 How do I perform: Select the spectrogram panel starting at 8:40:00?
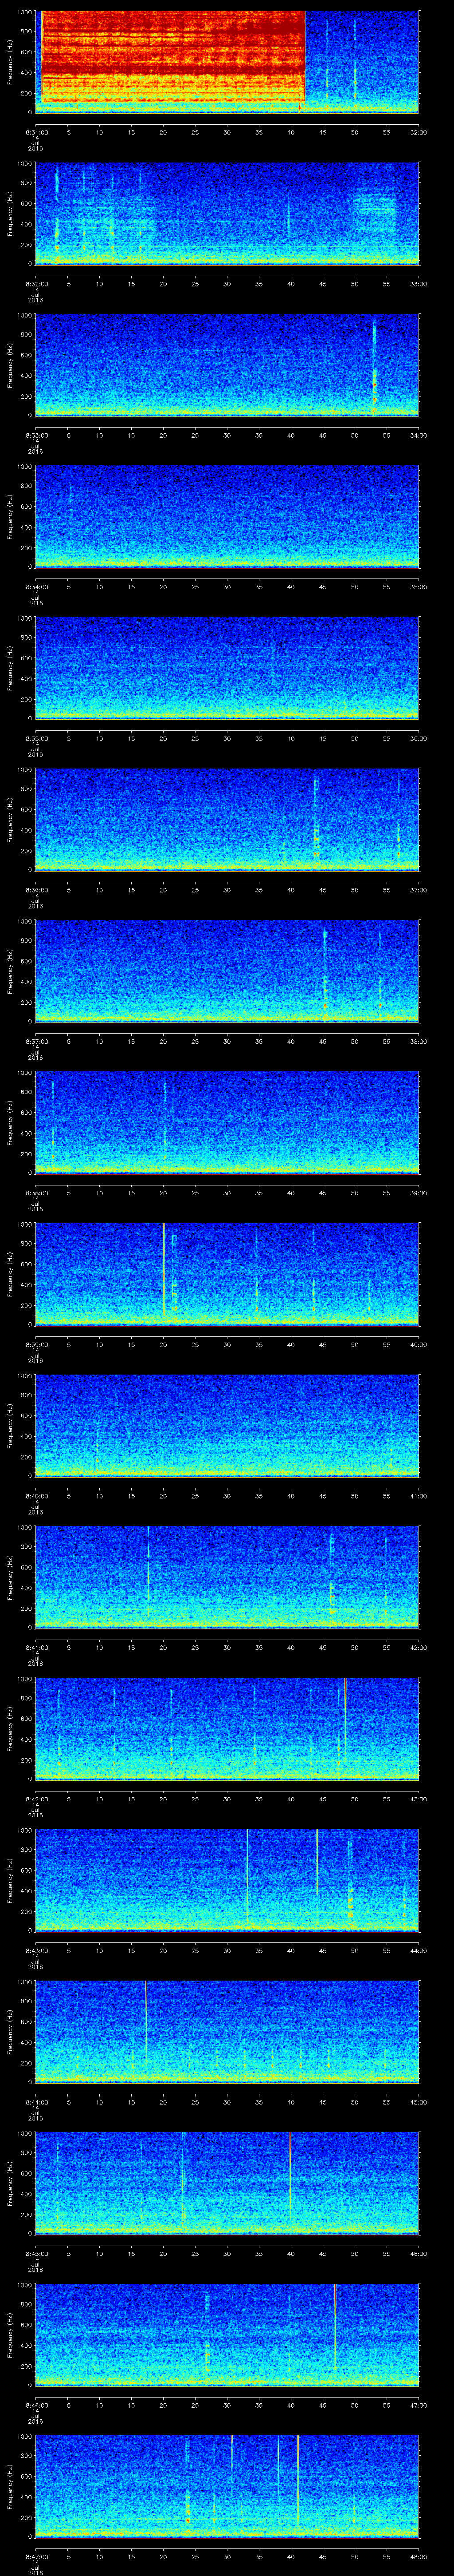pos(227,1425)
